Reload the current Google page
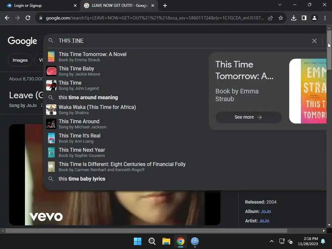 (x=28, y=18)
